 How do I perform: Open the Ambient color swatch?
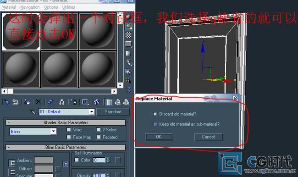click(x=44, y=160)
